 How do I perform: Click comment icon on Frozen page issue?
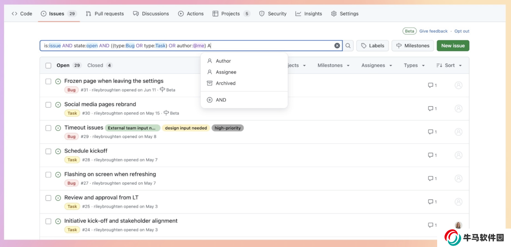click(x=431, y=85)
